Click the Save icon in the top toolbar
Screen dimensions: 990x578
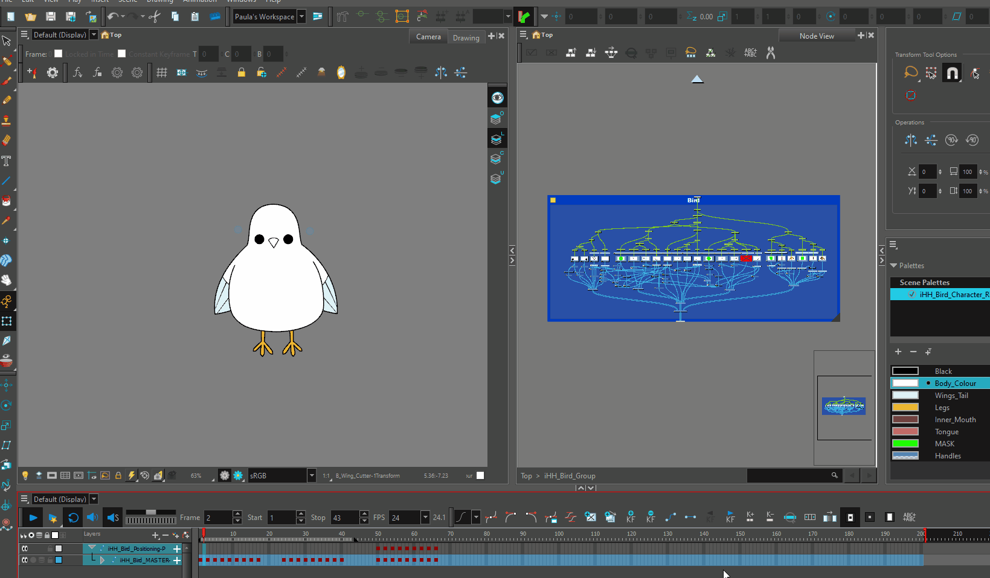point(50,16)
